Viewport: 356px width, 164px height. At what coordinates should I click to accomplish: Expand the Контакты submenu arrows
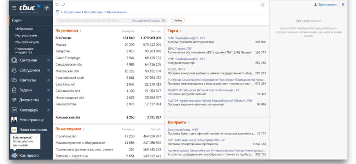[x=48, y=80]
